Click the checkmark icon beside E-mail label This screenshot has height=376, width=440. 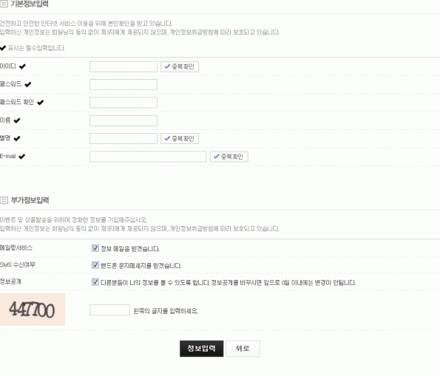tap(22, 156)
